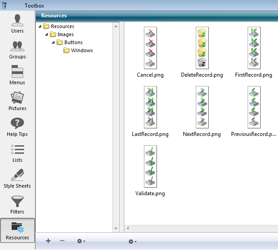Viewport: 278px width, 250px height.
Task: Collapse the Resources root folder
Action: (x=40, y=26)
